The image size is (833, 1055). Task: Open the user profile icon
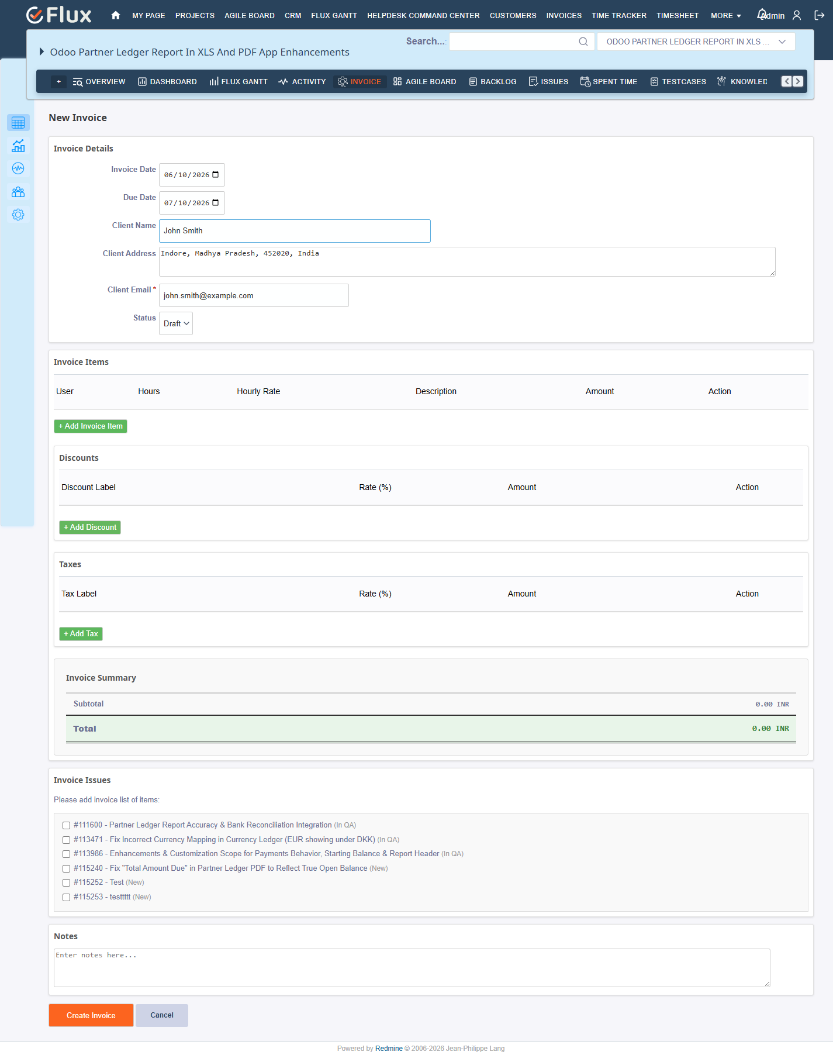click(797, 15)
